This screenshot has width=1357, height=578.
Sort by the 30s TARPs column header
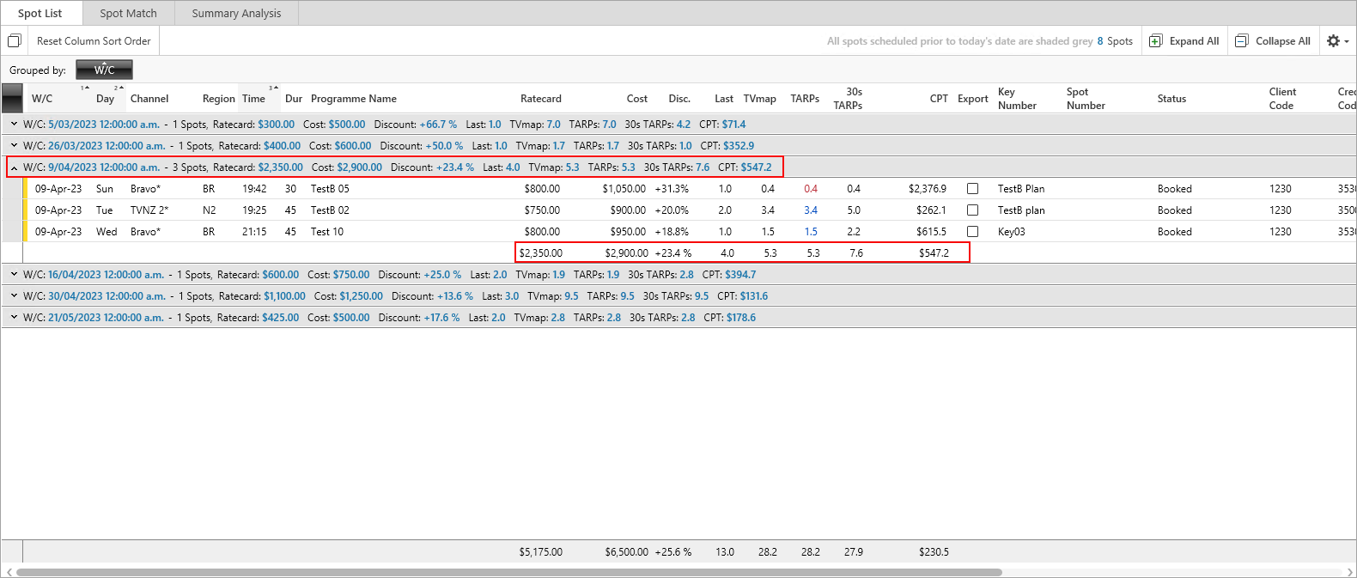point(848,99)
